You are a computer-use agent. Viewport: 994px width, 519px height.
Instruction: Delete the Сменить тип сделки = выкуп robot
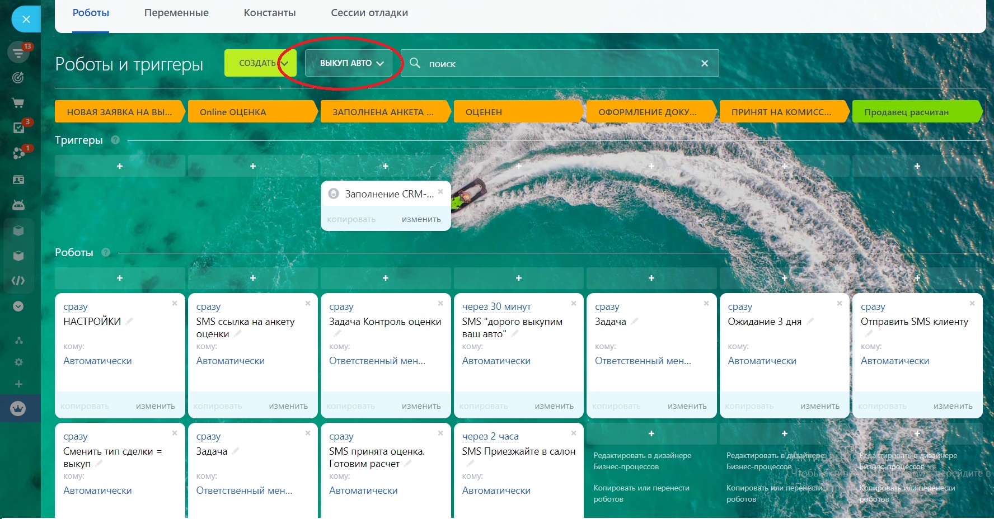tap(175, 433)
